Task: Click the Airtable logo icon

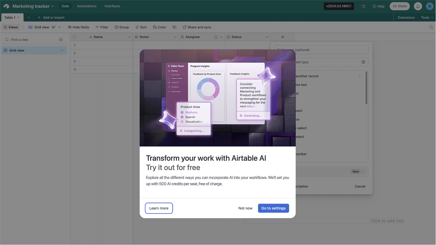Action: pos(6,6)
